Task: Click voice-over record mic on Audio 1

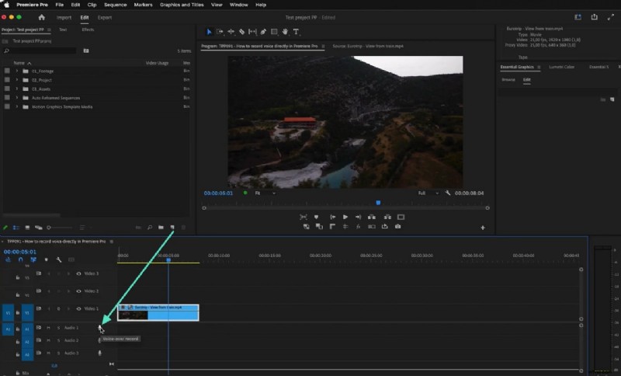Action: [x=100, y=328]
